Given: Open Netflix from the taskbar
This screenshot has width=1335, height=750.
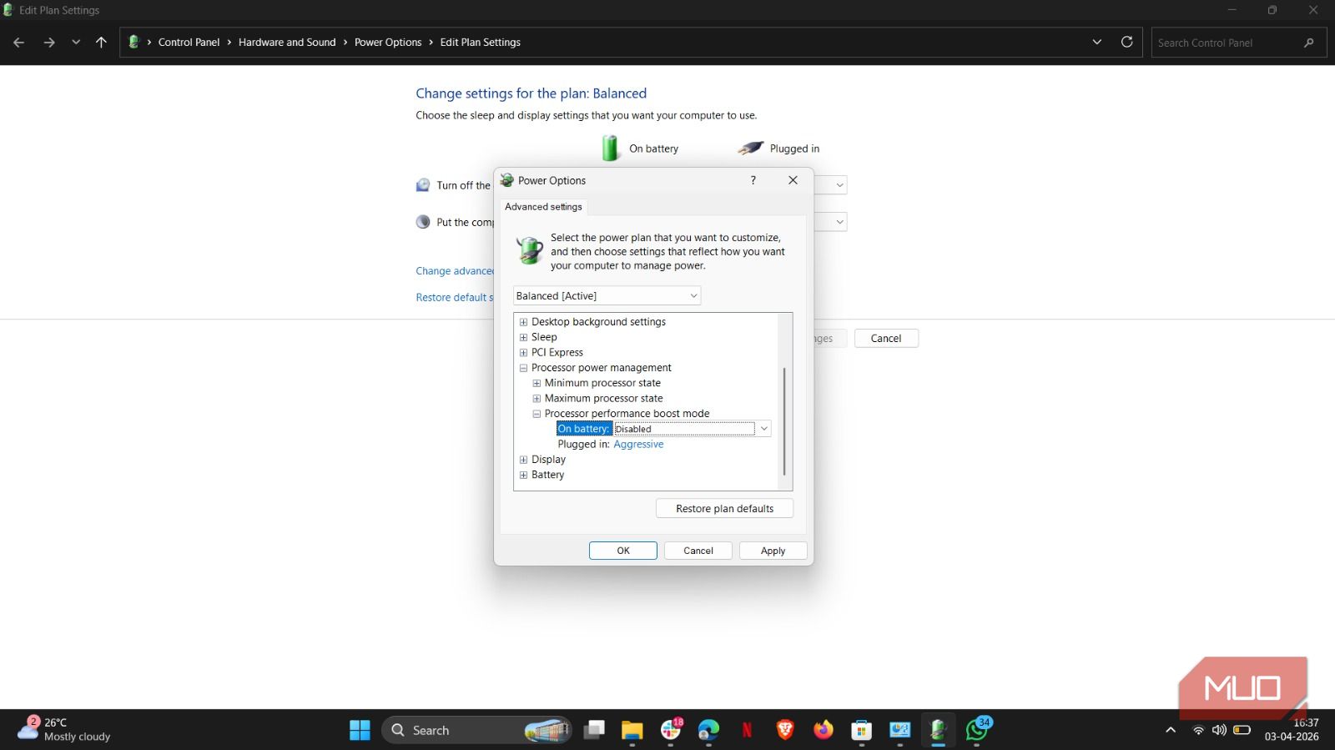Looking at the screenshot, I should pyautogui.click(x=747, y=730).
